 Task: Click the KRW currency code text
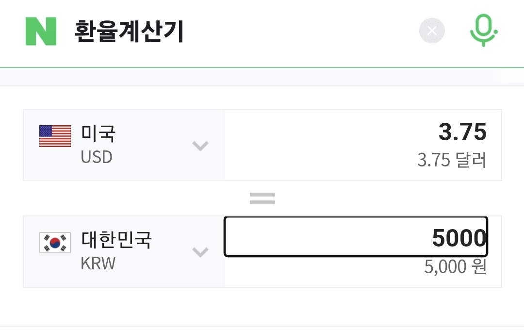click(98, 264)
